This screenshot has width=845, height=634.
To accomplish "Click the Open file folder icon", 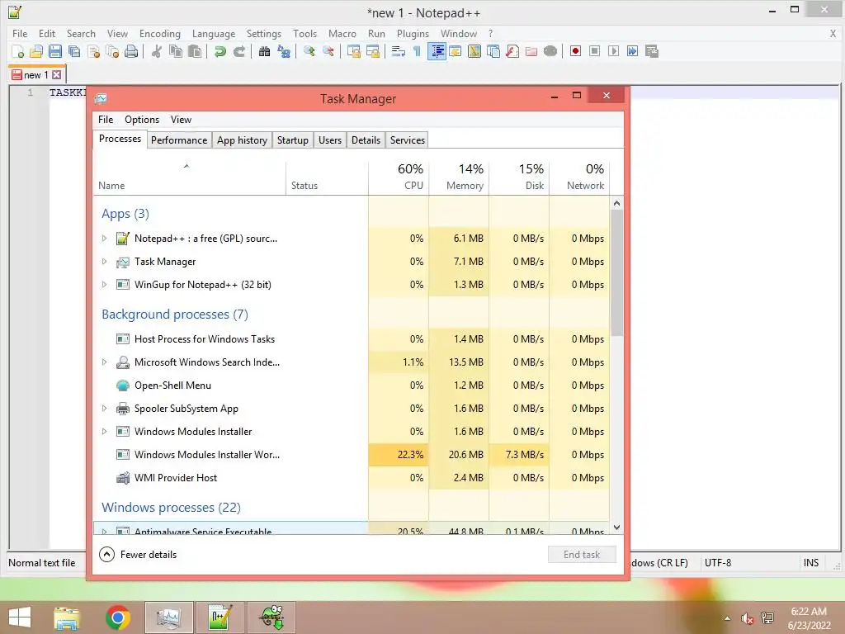I will (36, 52).
